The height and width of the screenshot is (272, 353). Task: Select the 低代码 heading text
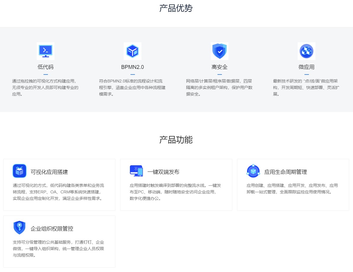pyautogui.click(x=45, y=67)
